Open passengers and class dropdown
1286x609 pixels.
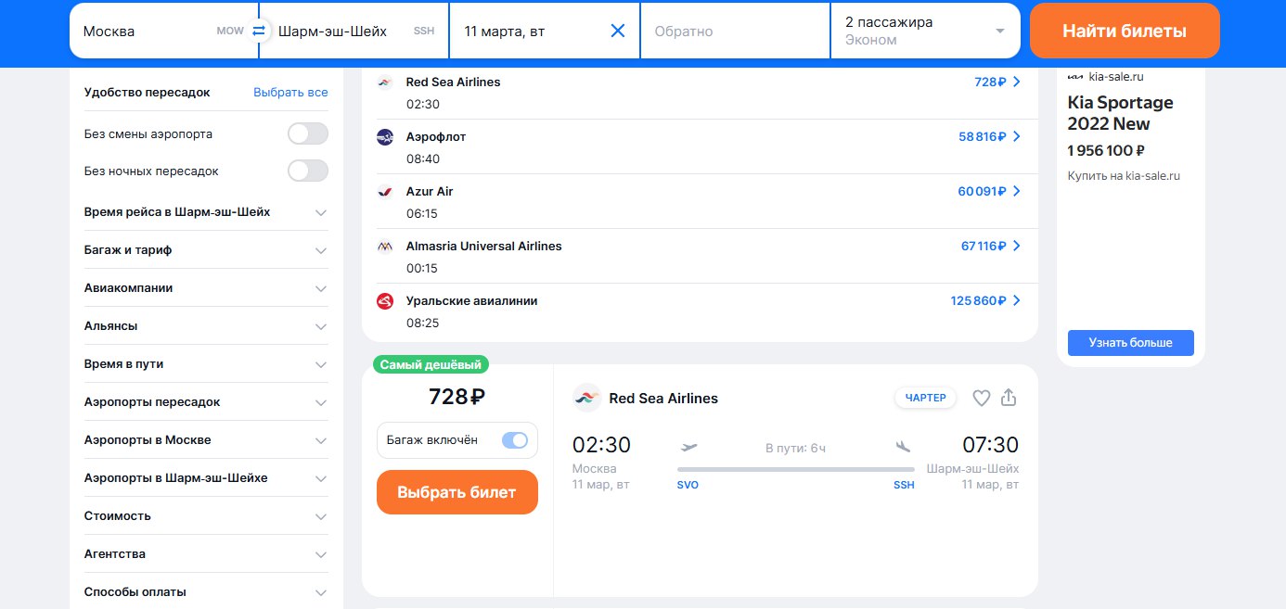point(924,31)
